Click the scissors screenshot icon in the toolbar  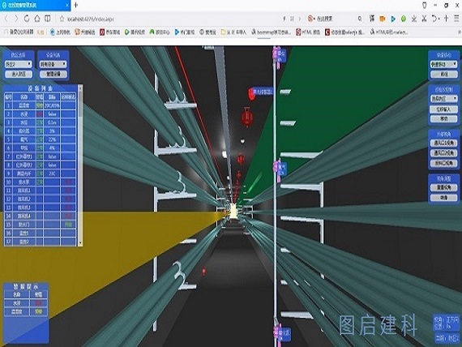(424, 19)
